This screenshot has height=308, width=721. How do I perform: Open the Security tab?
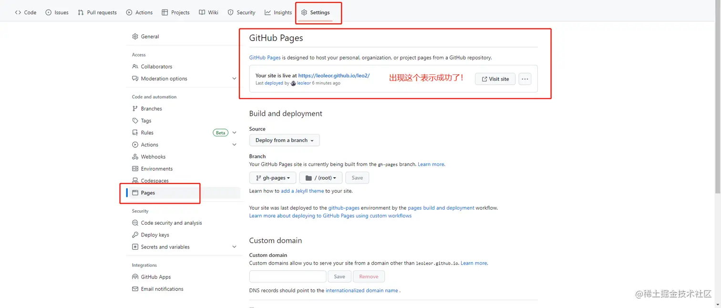[241, 12]
